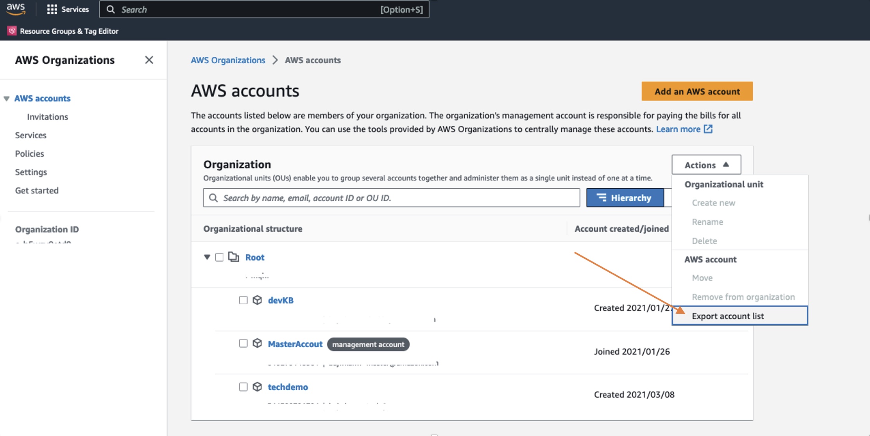870x436 pixels.
Task: Open the AWS logo home link
Action: [16, 9]
